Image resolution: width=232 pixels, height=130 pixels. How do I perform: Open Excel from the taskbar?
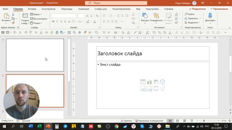40,126
